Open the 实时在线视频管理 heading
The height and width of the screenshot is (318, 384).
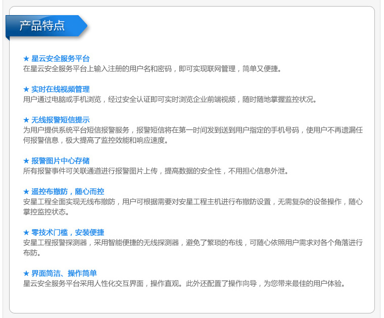pos(60,89)
